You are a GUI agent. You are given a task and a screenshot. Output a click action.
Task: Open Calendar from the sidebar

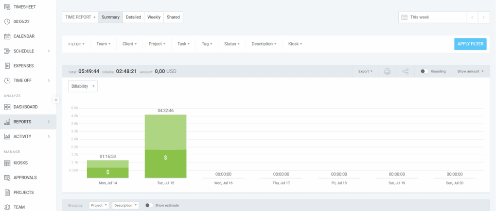(23, 36)
